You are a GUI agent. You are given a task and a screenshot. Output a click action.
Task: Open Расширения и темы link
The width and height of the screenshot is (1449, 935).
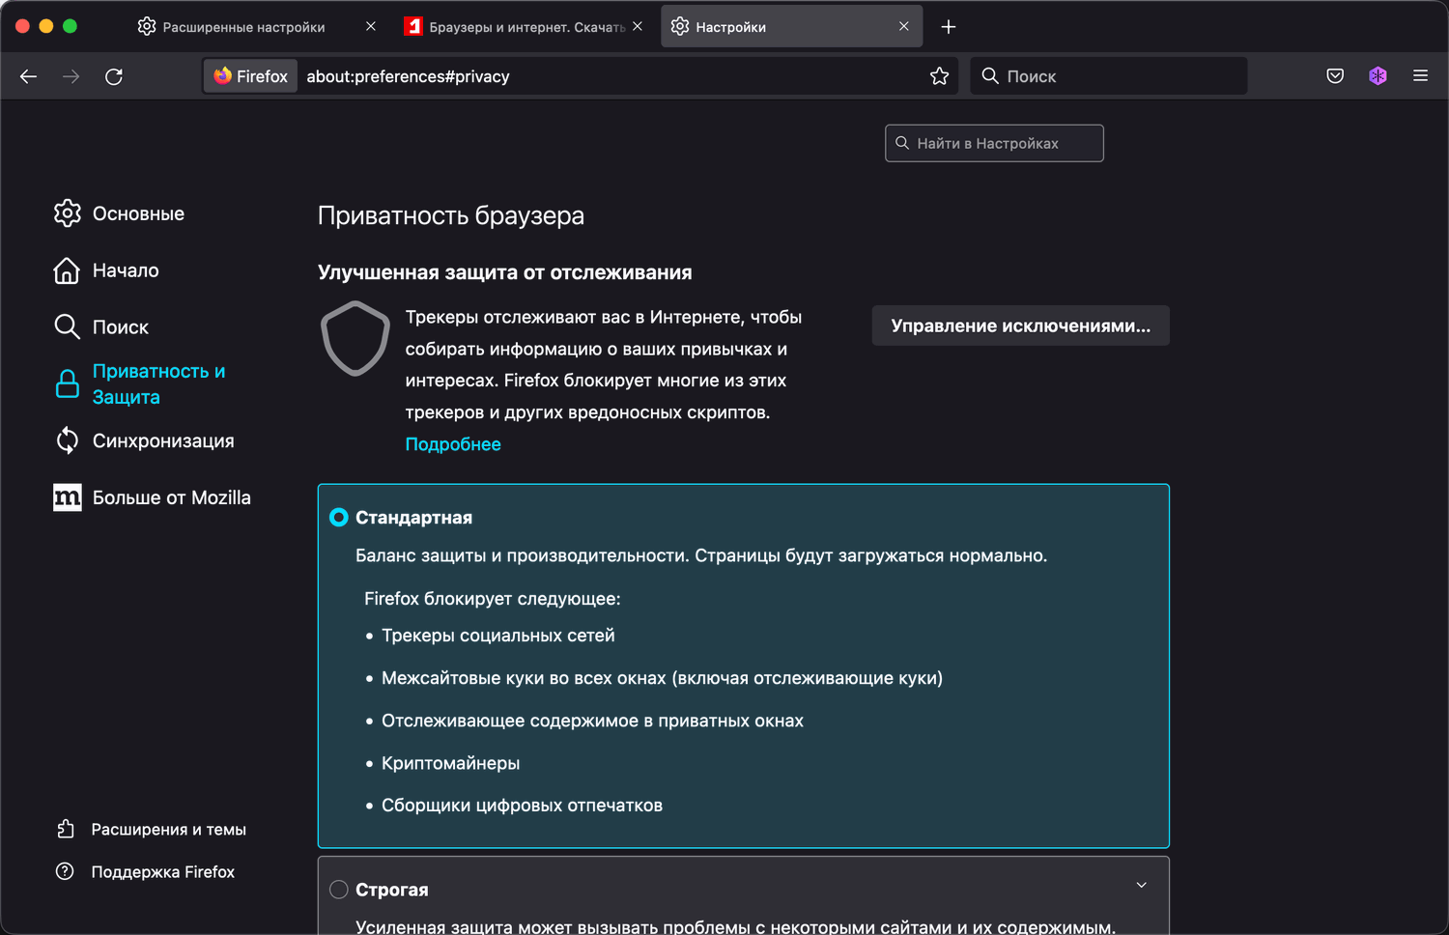pyautogui.click(x=168, y=830)
